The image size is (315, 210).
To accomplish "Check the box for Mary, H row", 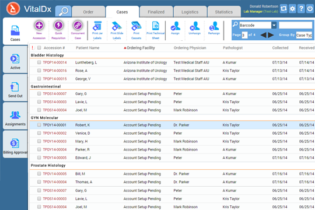I will (39, 141).
